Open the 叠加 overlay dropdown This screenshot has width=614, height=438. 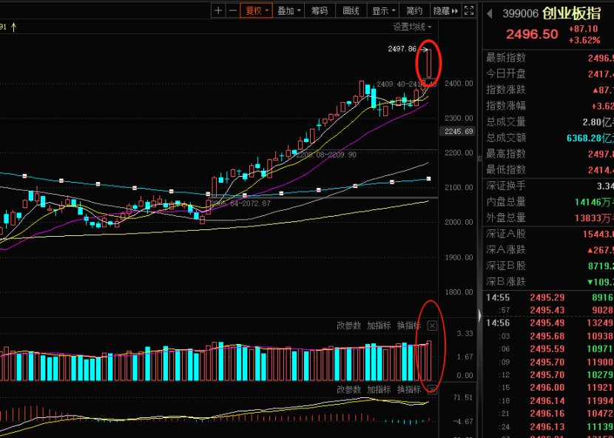tap(288, 10)
